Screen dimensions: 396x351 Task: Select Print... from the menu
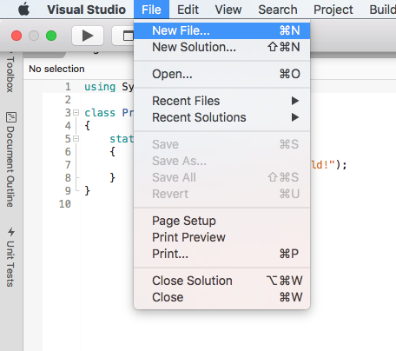pyautogui.click(x=222, y=254)
